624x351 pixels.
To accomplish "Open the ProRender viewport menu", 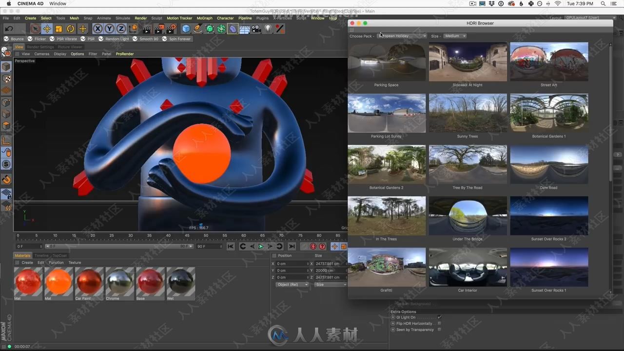I will point(125,54).
